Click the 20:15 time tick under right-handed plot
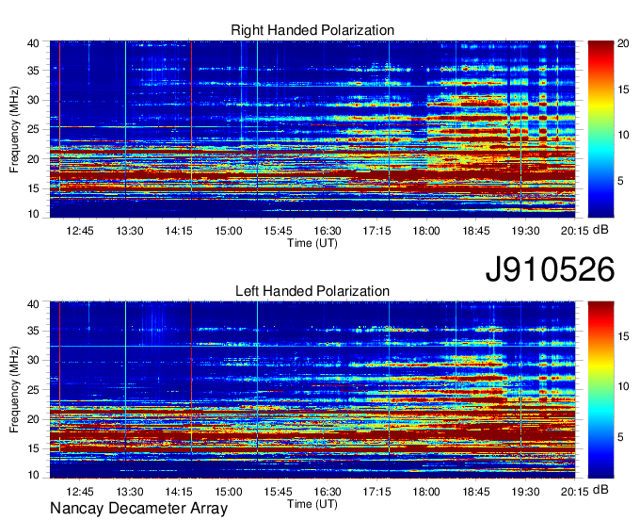Viewport: 640px width, 520px height. (575, 231)
